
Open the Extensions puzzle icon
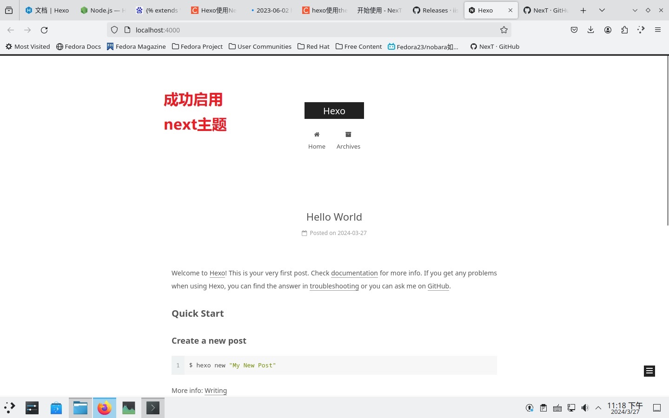[624, 30]
